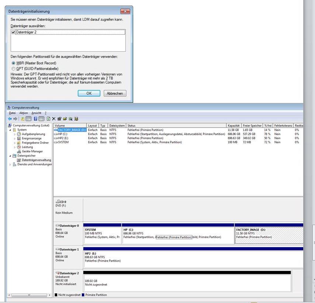The image size is (315, 303).
Task: Click the '72 MB' free space cell
Action: click(247, 142)
